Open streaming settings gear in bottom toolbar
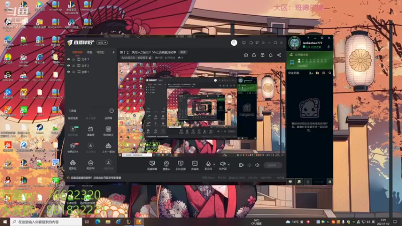The image size is (402, 226). [x=257, y=165]
